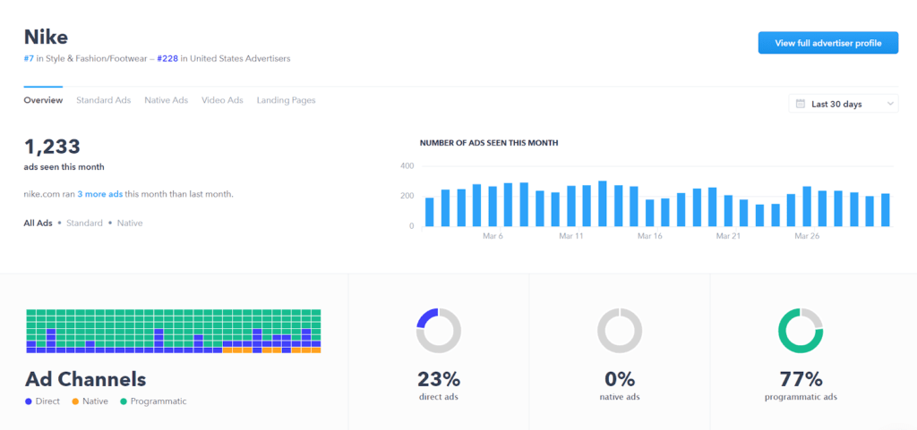The image size is (917, 430).
Task: Go to the Video Ads tab
Action: (222, 100)
